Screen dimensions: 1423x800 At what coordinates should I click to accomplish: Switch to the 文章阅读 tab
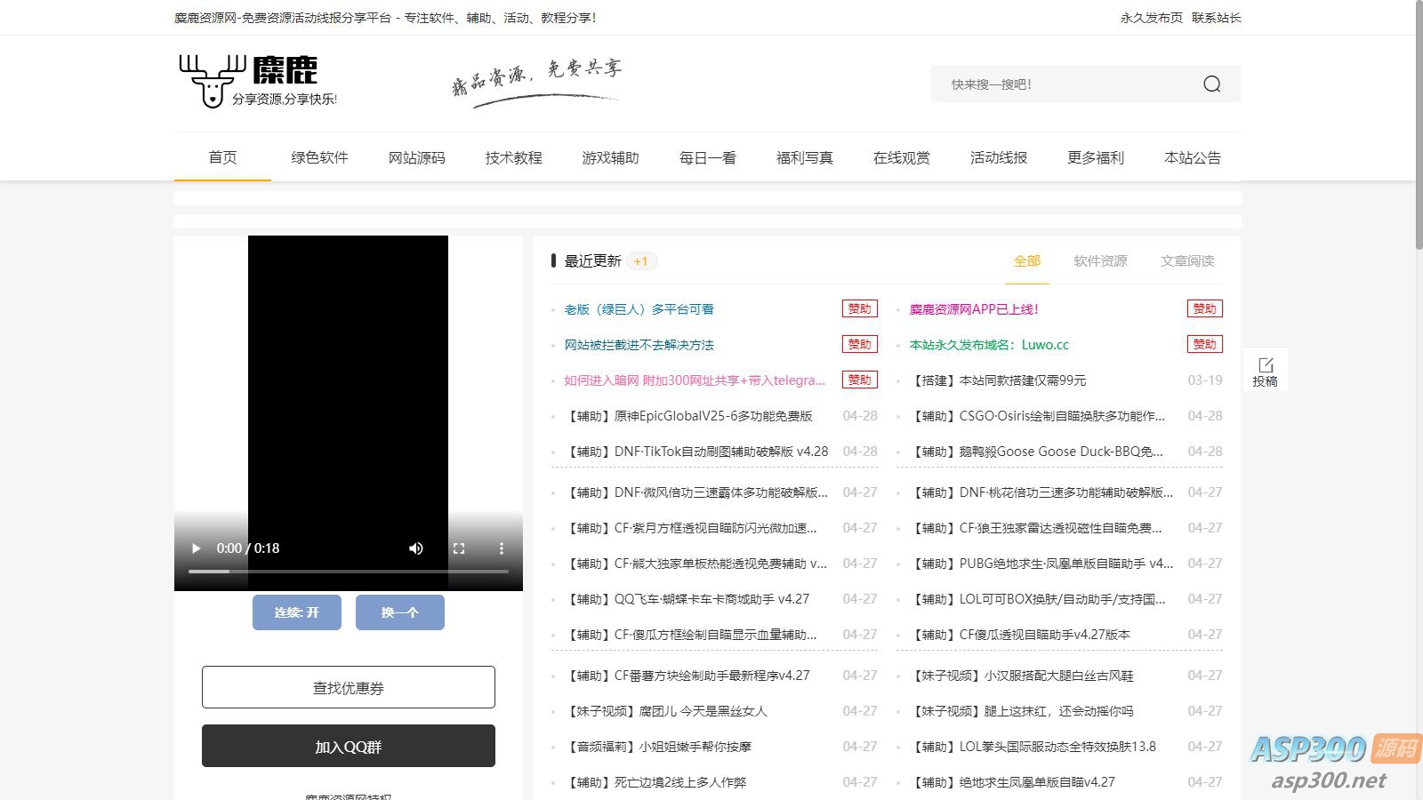(x=1186, y=261)
